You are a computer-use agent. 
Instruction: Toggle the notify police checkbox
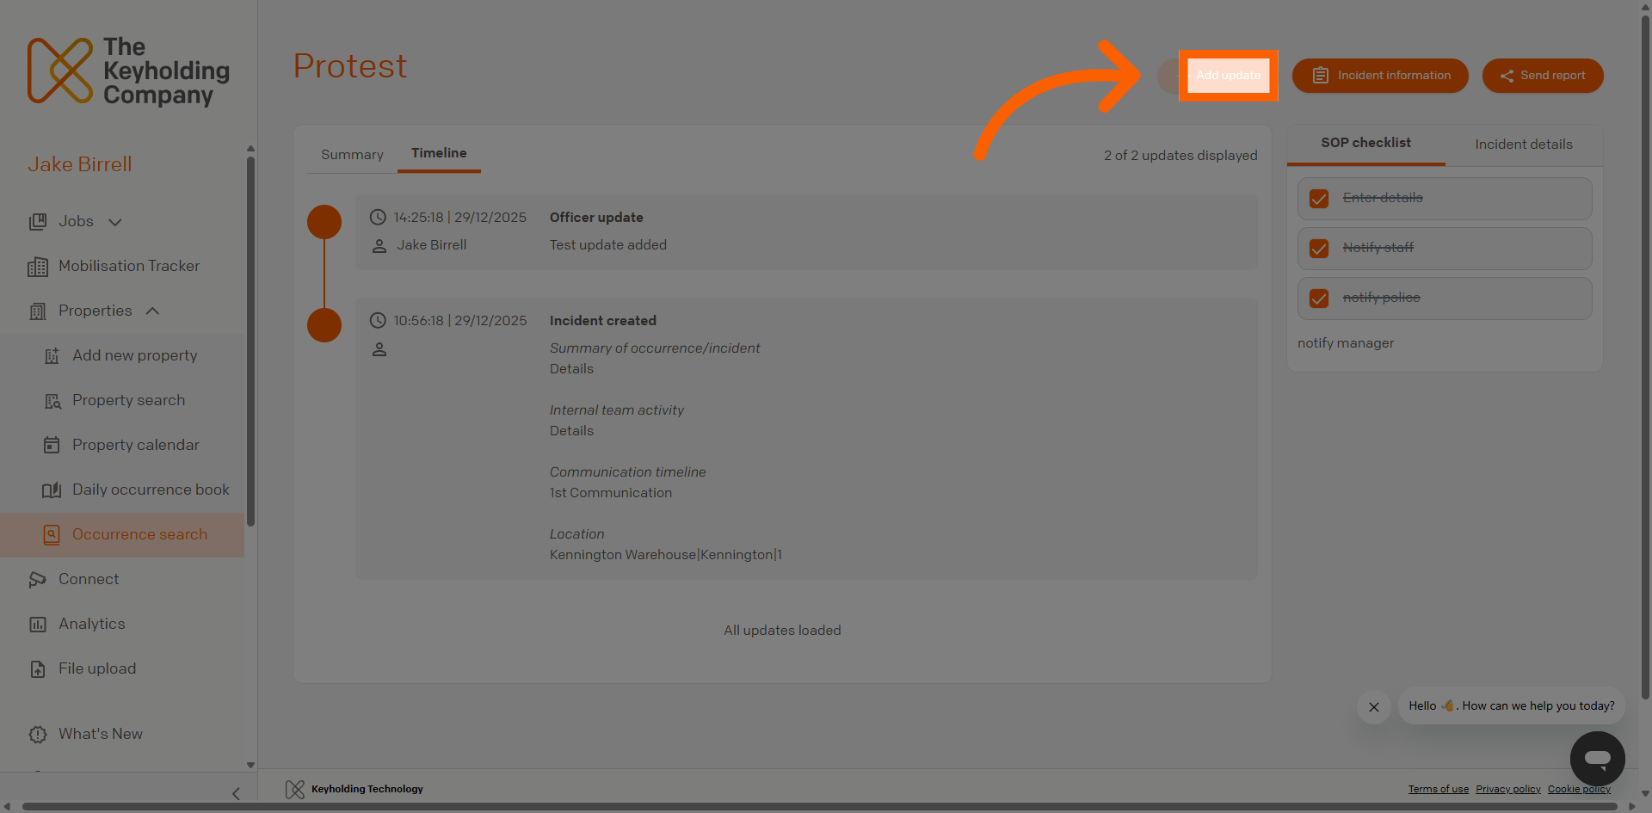tap(1319, 299)
